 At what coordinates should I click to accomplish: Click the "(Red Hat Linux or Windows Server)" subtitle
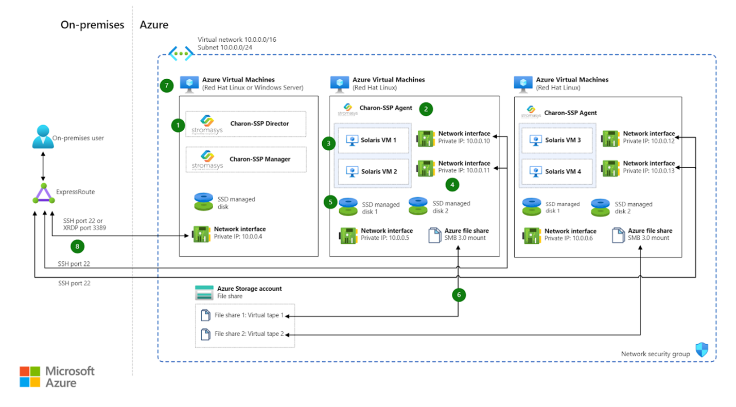(x=253, y=87)
